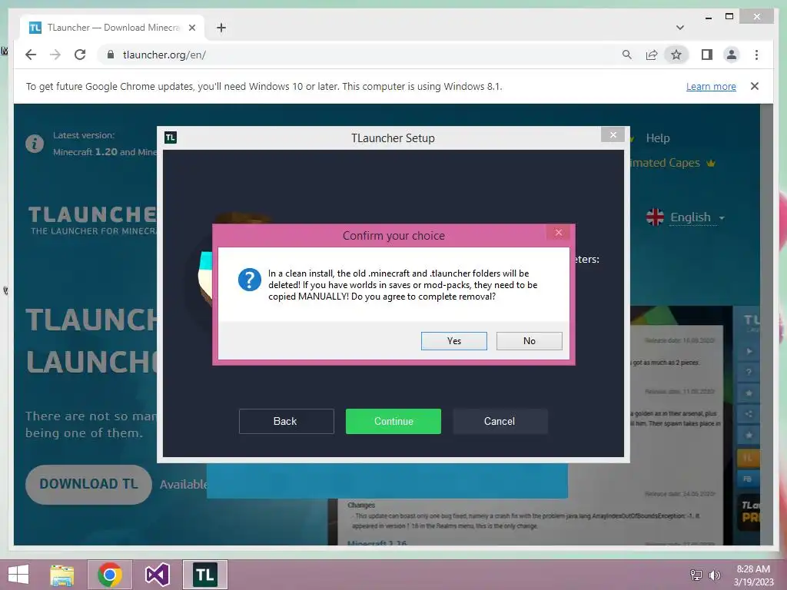Open the Animated Capes link
The height and width of the screenshot is (590, 787).
[665, 163]
